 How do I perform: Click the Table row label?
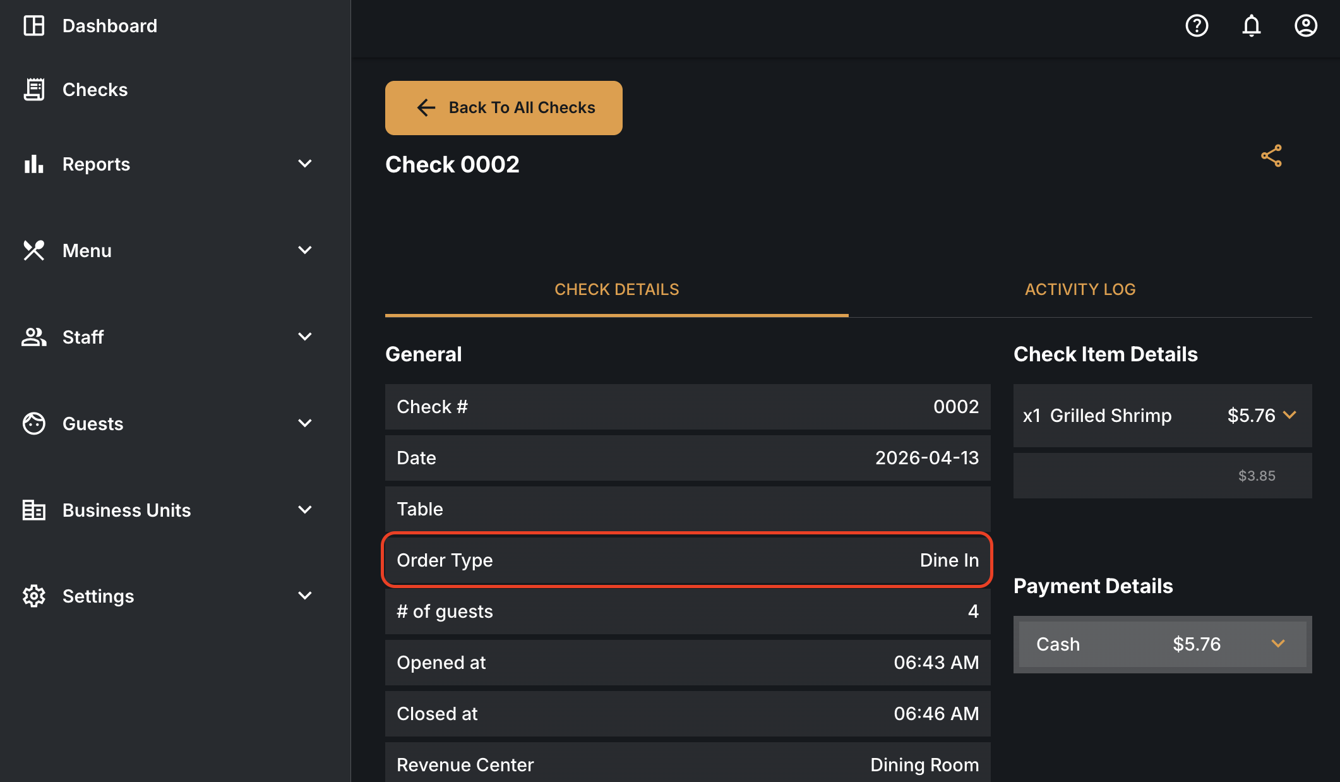pyautogui.click(x=420, y=509)
